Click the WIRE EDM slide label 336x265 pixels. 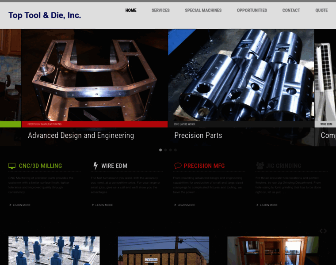click(326, 124)
